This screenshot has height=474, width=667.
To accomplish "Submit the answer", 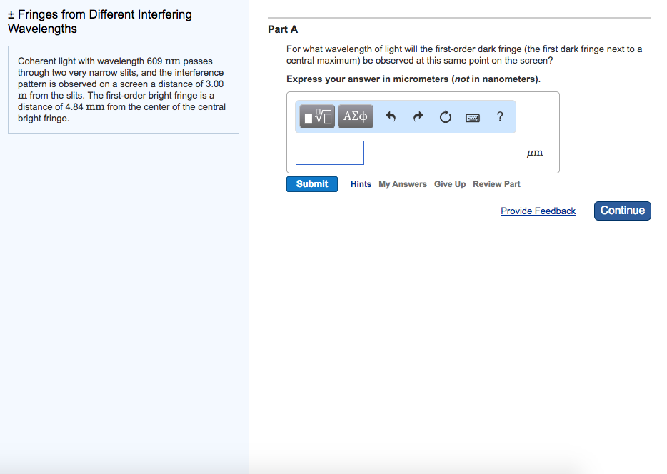I will coord(312,184).
